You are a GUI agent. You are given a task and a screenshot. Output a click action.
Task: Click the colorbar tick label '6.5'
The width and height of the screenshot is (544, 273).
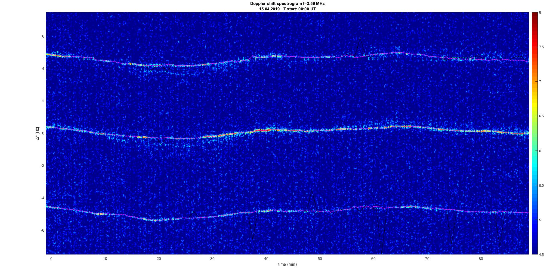(541, 116)
